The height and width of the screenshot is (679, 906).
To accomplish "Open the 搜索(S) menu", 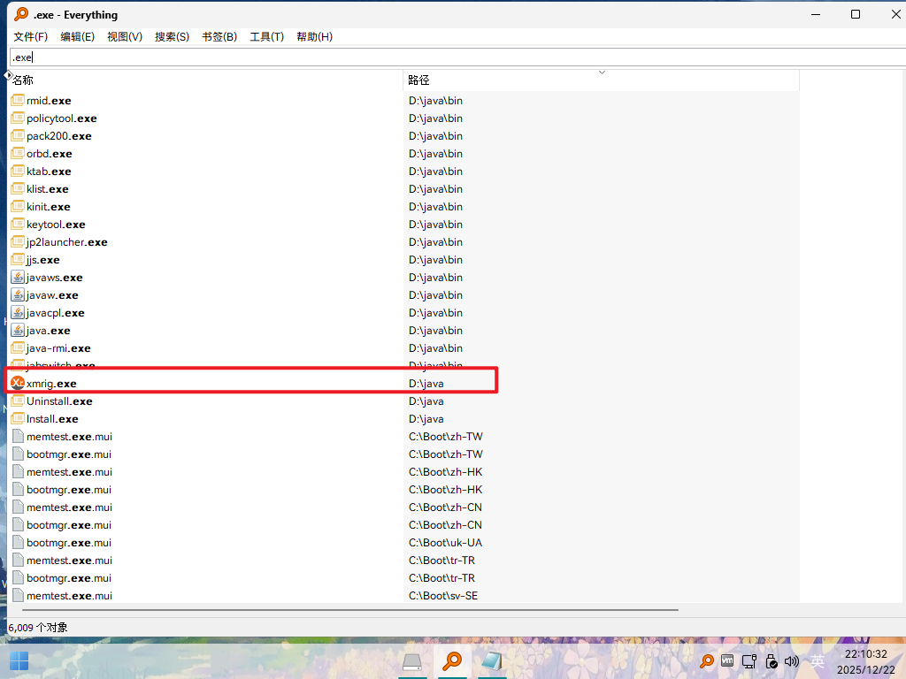I will [x=172, y=36].
